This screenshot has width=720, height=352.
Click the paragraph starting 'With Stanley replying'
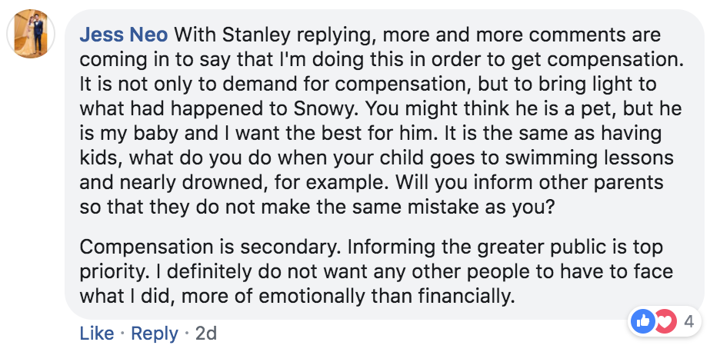[381, 121]
